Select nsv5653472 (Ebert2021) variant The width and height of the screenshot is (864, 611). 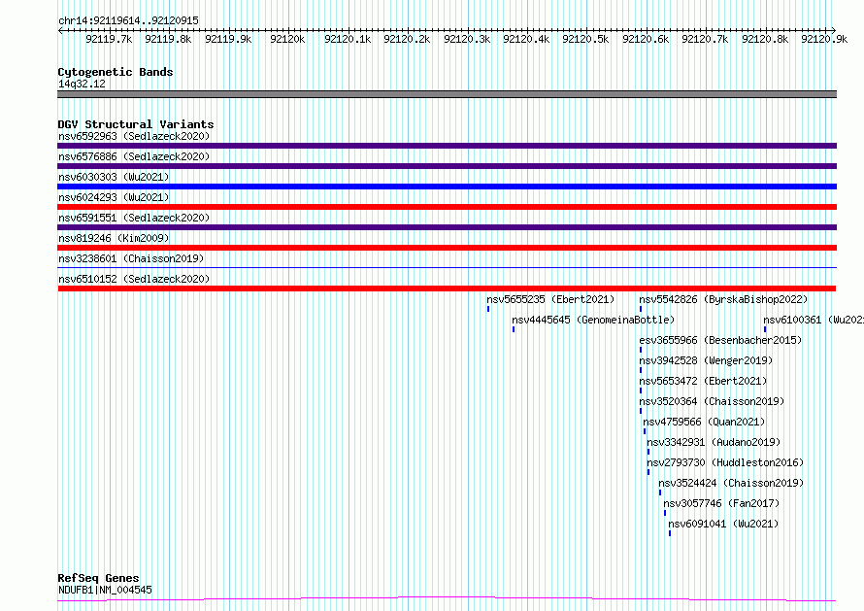point(703,381)
